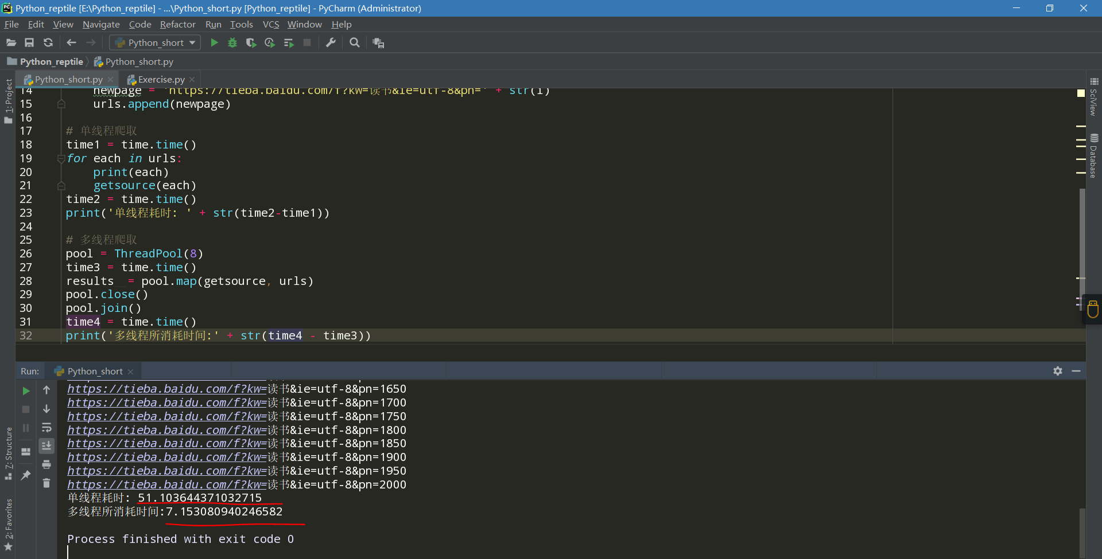Open the Database side panel
The image size is (1102, 559).
pos(1094,156)
